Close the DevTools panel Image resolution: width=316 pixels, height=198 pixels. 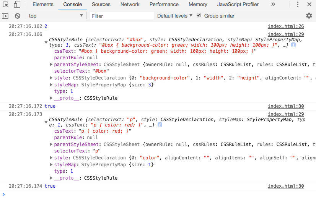point(309,5)
